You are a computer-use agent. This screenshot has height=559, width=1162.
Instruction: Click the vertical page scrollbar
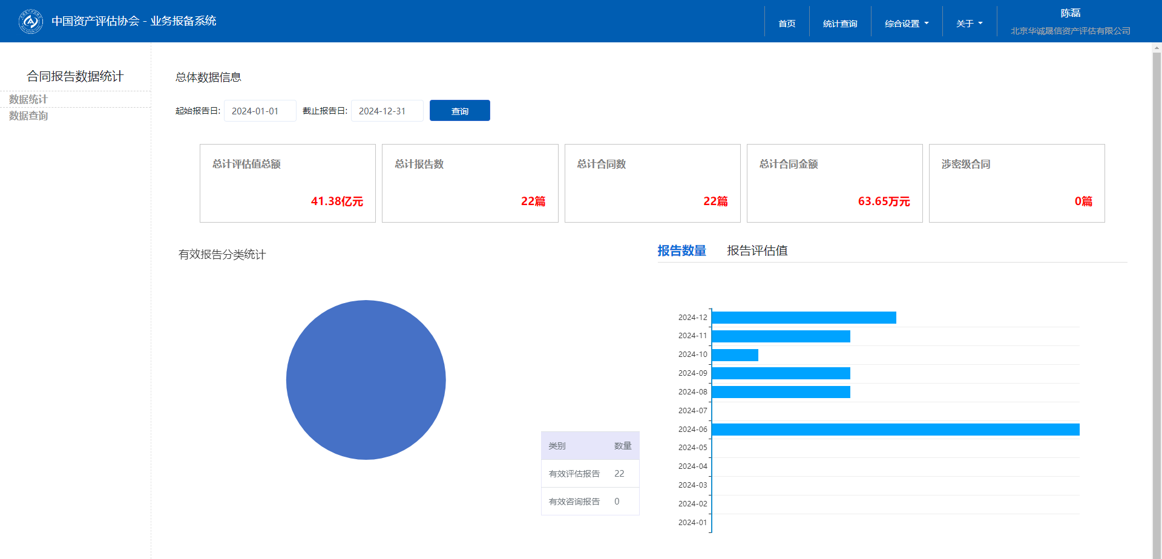[1157, 302]
